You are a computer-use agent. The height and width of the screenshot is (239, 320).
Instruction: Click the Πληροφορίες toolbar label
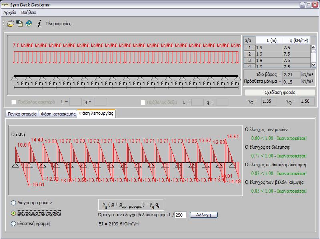(58, 24)
